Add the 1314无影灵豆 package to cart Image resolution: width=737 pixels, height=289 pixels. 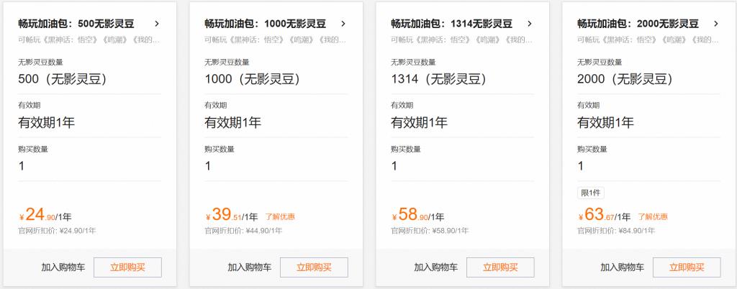pyautogui.click(x=435, y=267)
